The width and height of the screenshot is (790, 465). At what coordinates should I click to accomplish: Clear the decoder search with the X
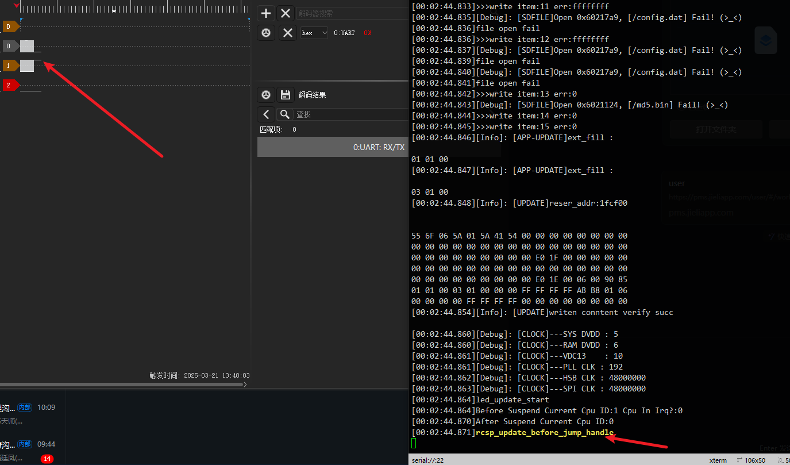(x=285, y=13)
